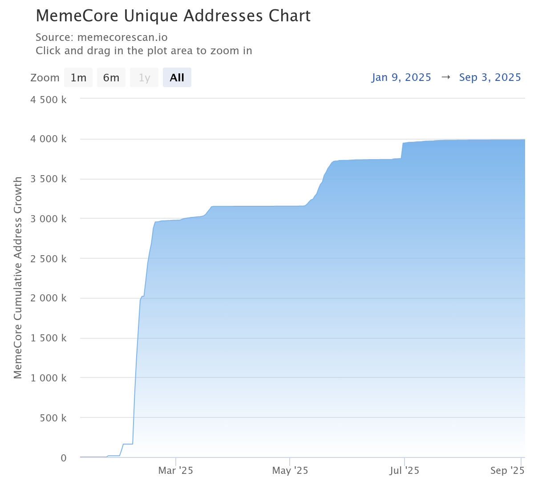The image size is (534, 489).
Task: Click the 3 000 k y-axis label
Action: [48, 219]
